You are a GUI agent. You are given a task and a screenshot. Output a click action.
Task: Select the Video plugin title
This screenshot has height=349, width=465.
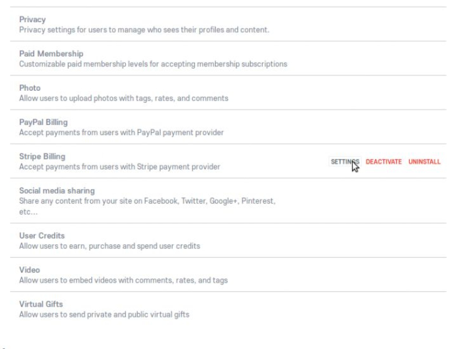(x=30, y=270)
